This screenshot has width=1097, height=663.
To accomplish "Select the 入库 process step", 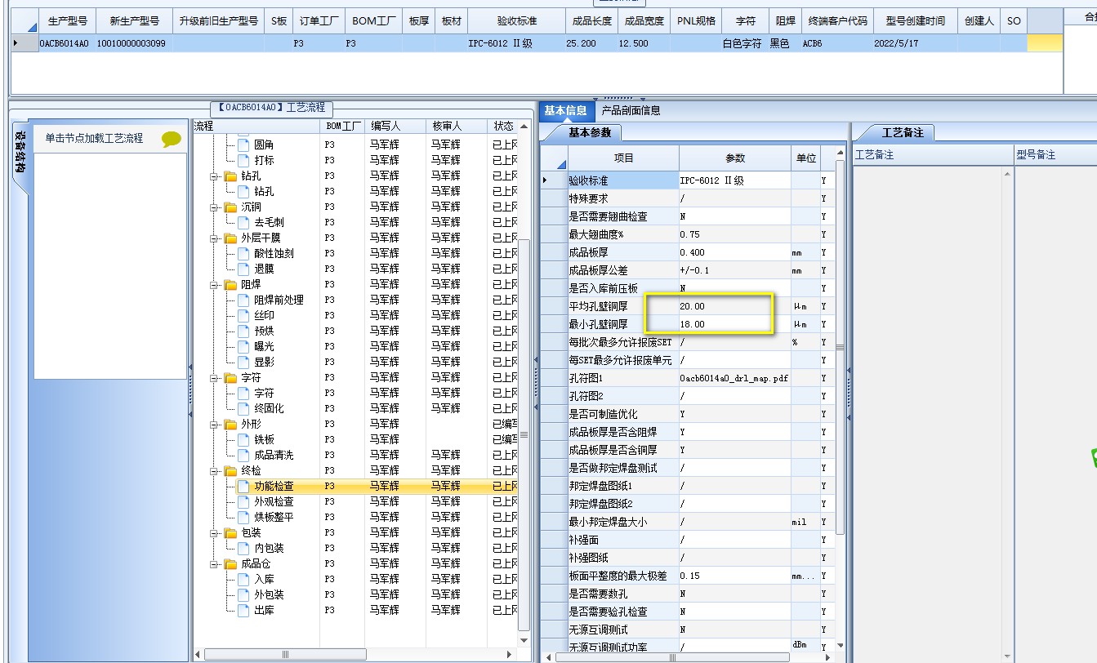I will [264, 579].
